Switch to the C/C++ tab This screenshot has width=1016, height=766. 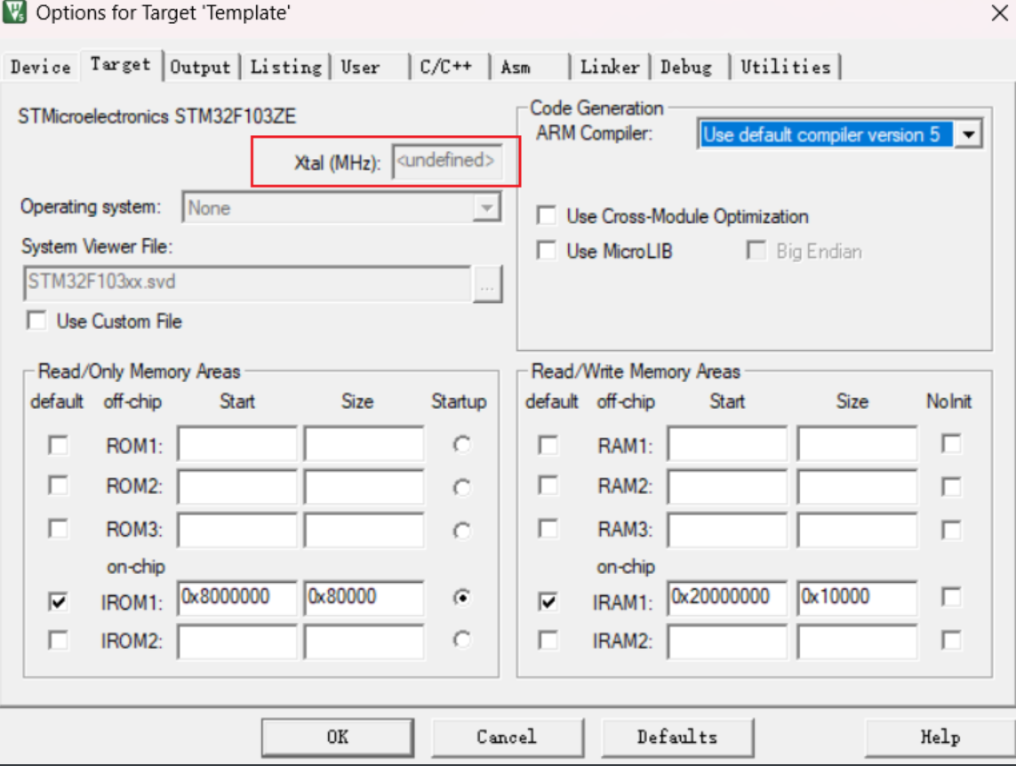click(446, 67)
